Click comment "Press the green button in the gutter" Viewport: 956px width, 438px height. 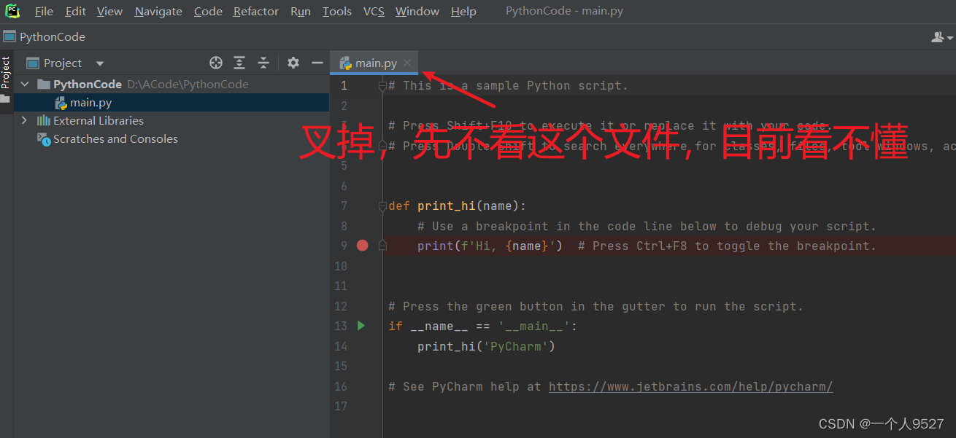pos(595,306)
